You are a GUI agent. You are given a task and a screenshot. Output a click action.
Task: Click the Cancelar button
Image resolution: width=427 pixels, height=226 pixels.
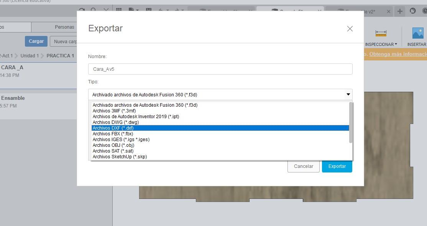pyautogui.click(x=303, y=166)
